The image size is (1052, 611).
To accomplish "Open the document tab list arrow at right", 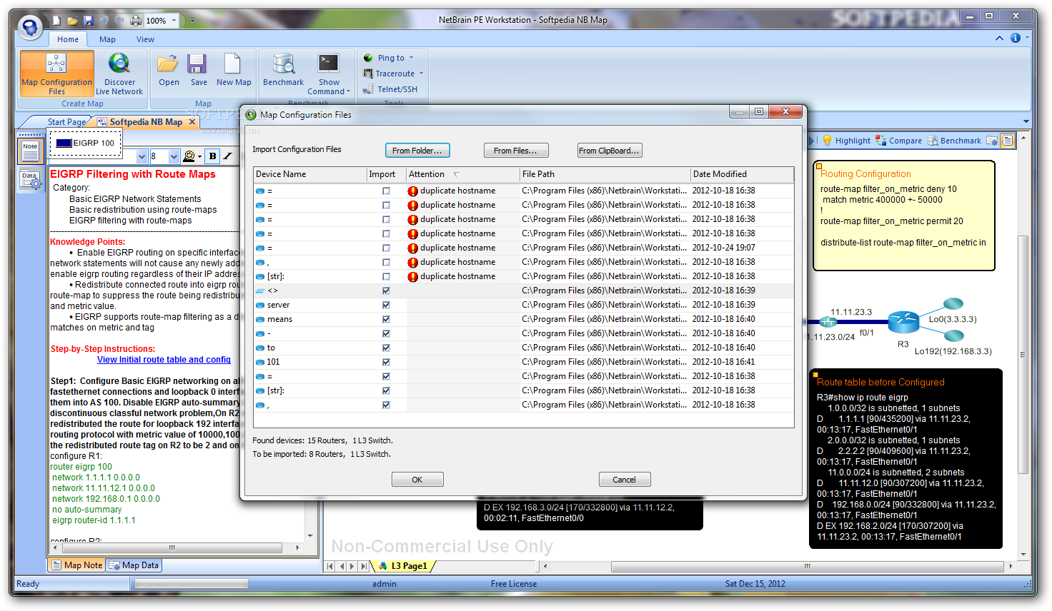I will 1026,122.
